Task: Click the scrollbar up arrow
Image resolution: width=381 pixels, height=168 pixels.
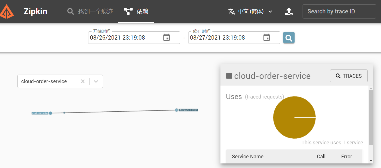Action: (x=371, y=88)
